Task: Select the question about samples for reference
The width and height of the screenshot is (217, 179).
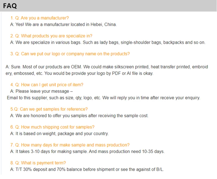Action: click(49, 109)
